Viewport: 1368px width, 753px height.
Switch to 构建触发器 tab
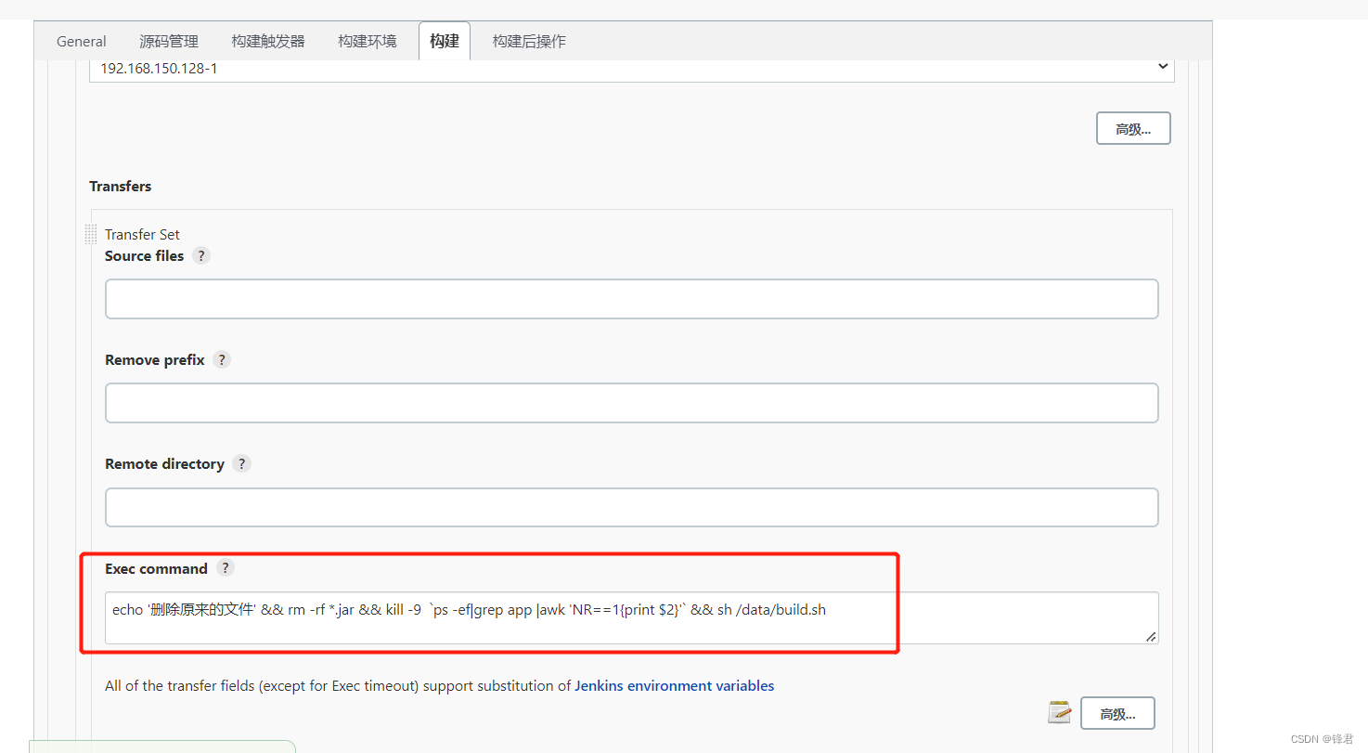tap(268, 41)
